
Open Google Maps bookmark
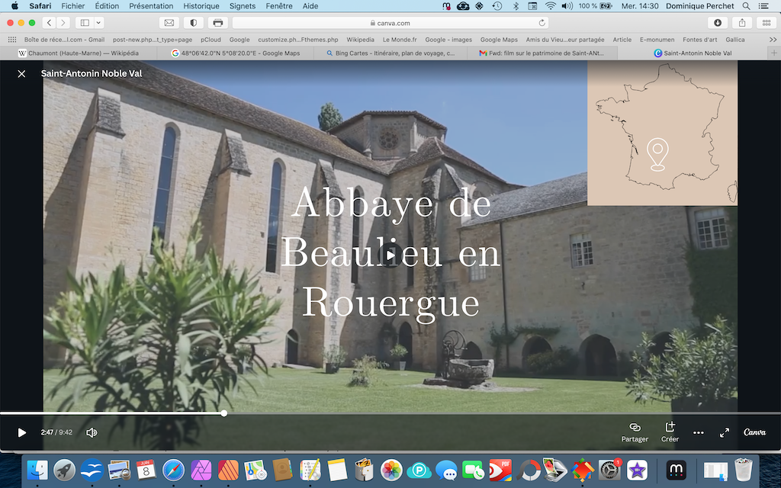(499, 40)
